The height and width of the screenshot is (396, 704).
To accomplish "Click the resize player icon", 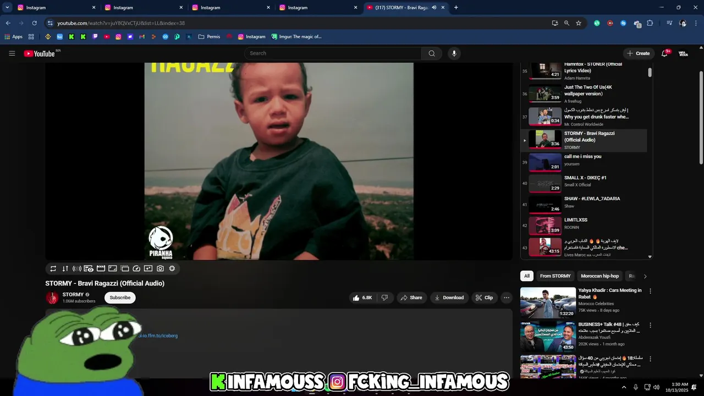I will tap(112, 268).
